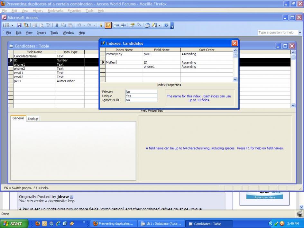
Task: Click the Primary Key toolbar icon
Action: coord(101,25)
